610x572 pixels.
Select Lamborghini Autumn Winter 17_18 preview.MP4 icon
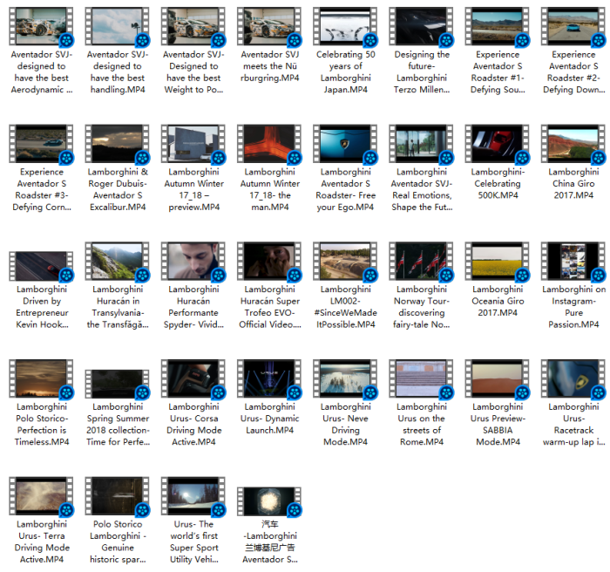tap(193, 144)
